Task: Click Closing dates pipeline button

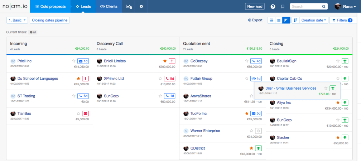Action: click(50, 20)
